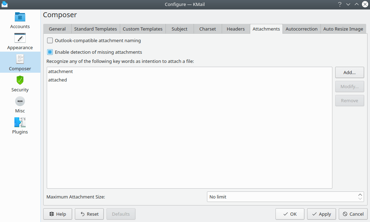This screenshot has height=222, width=370.
Task: Click the Maximum Attachment Size field
Action: (x=281, y=197)
